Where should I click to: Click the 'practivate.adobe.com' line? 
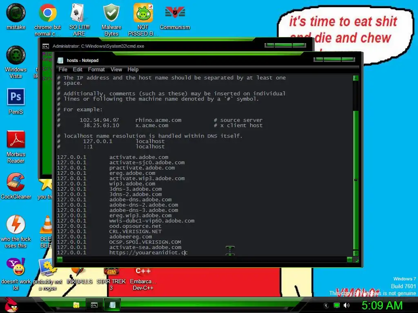[x=142, y=168]
